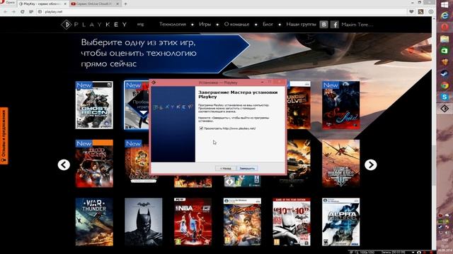Reload the playkey.net page
Viewport: 453px width, 254px height.
tap(22, 12)
